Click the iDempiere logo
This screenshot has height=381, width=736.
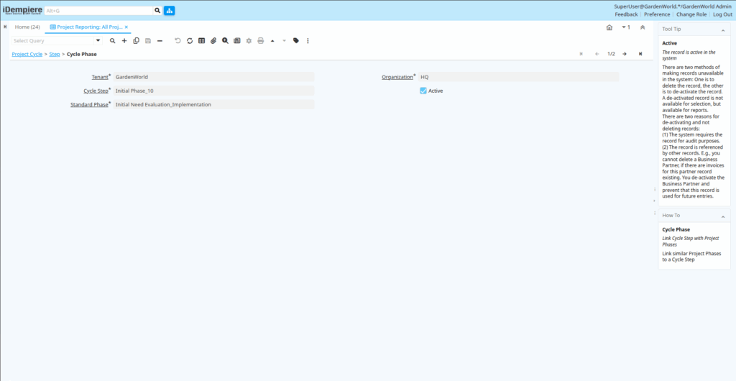(x=22, y=10)
